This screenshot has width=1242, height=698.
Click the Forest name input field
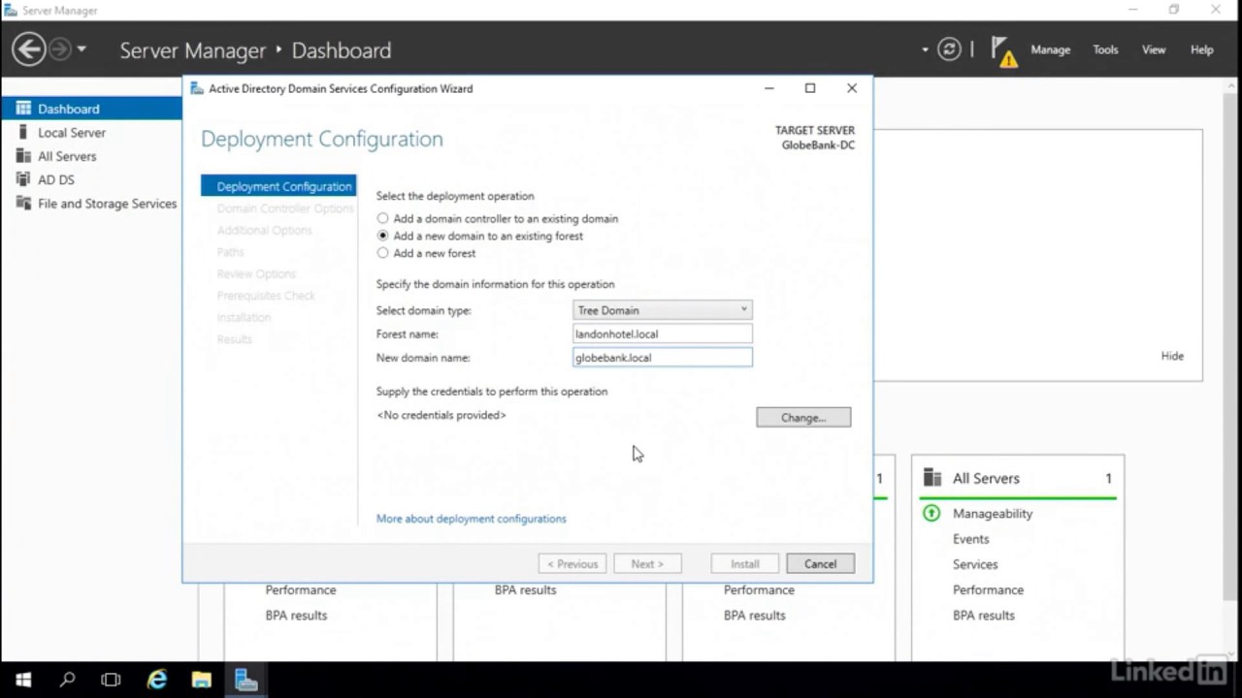click(x=663, y=333)
